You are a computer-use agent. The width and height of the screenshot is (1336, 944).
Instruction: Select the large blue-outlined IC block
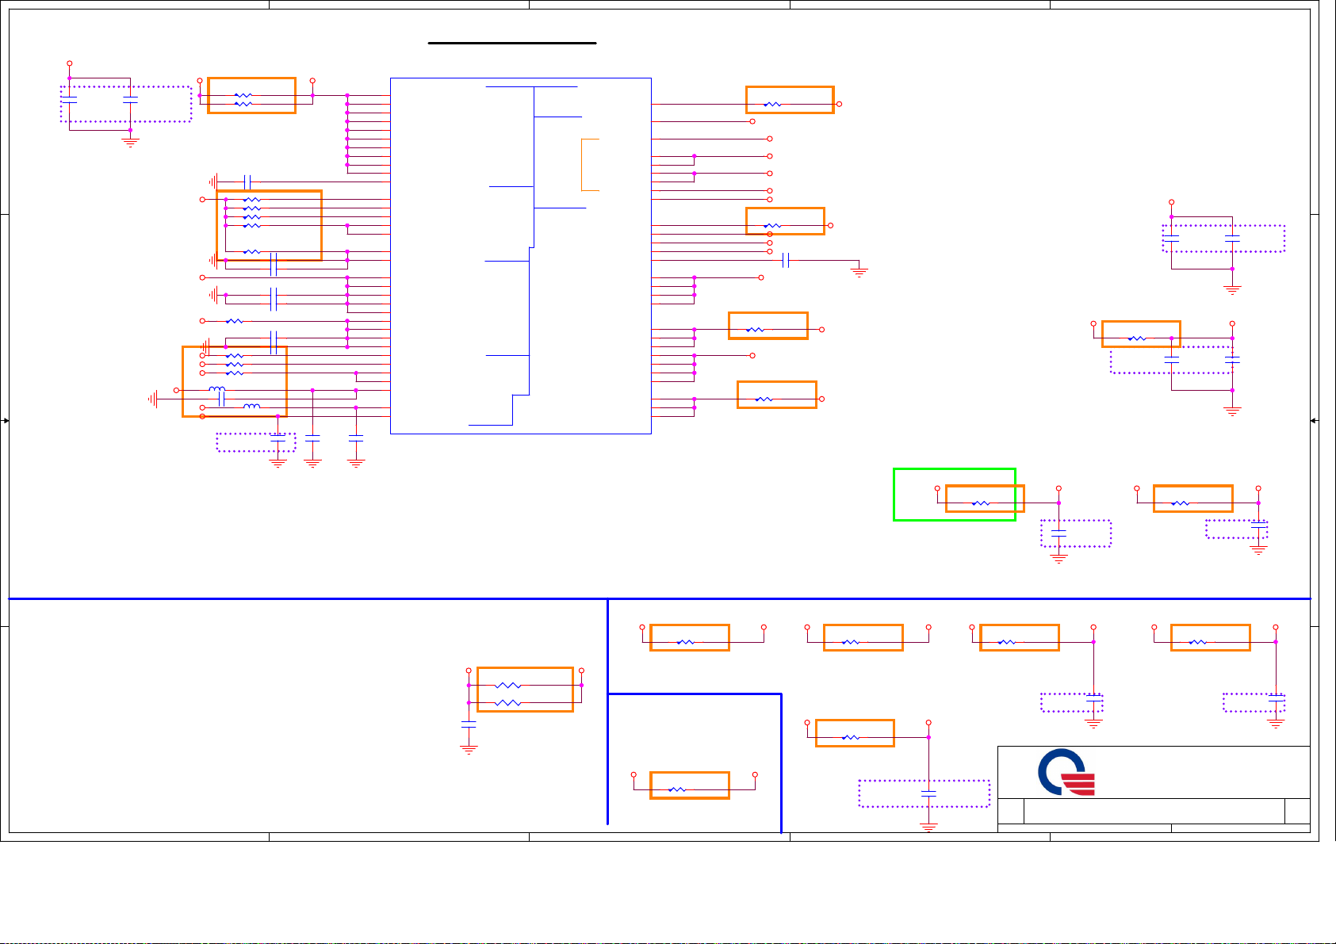521,256
